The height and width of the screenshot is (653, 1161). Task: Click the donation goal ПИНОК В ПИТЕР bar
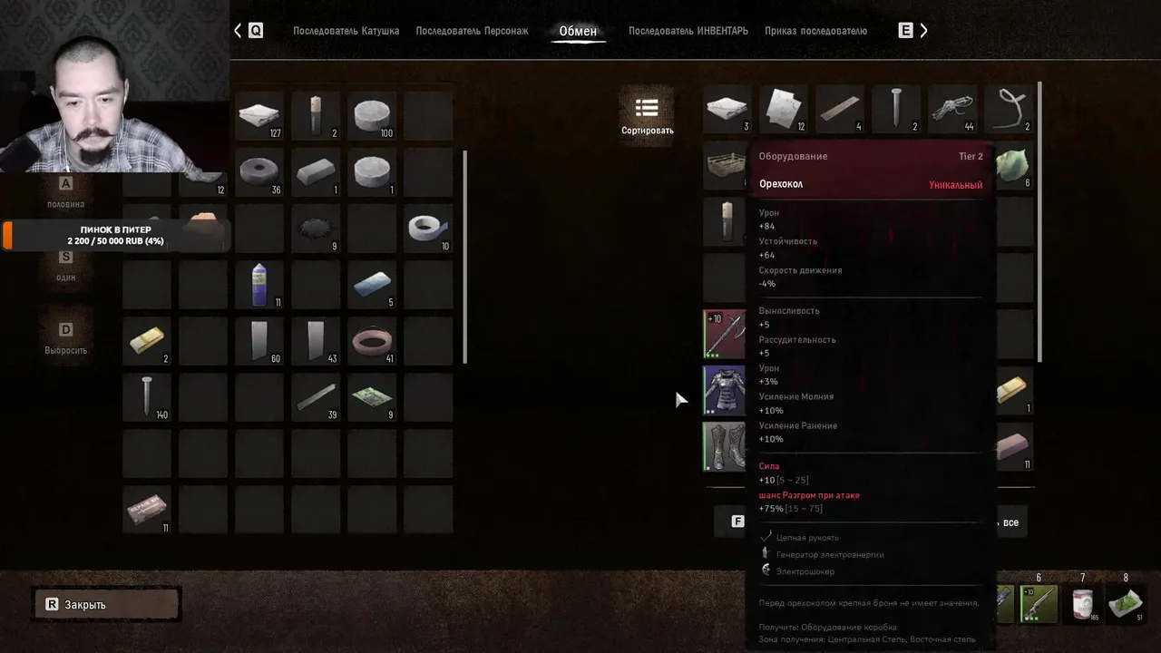[x=115, y=236]
